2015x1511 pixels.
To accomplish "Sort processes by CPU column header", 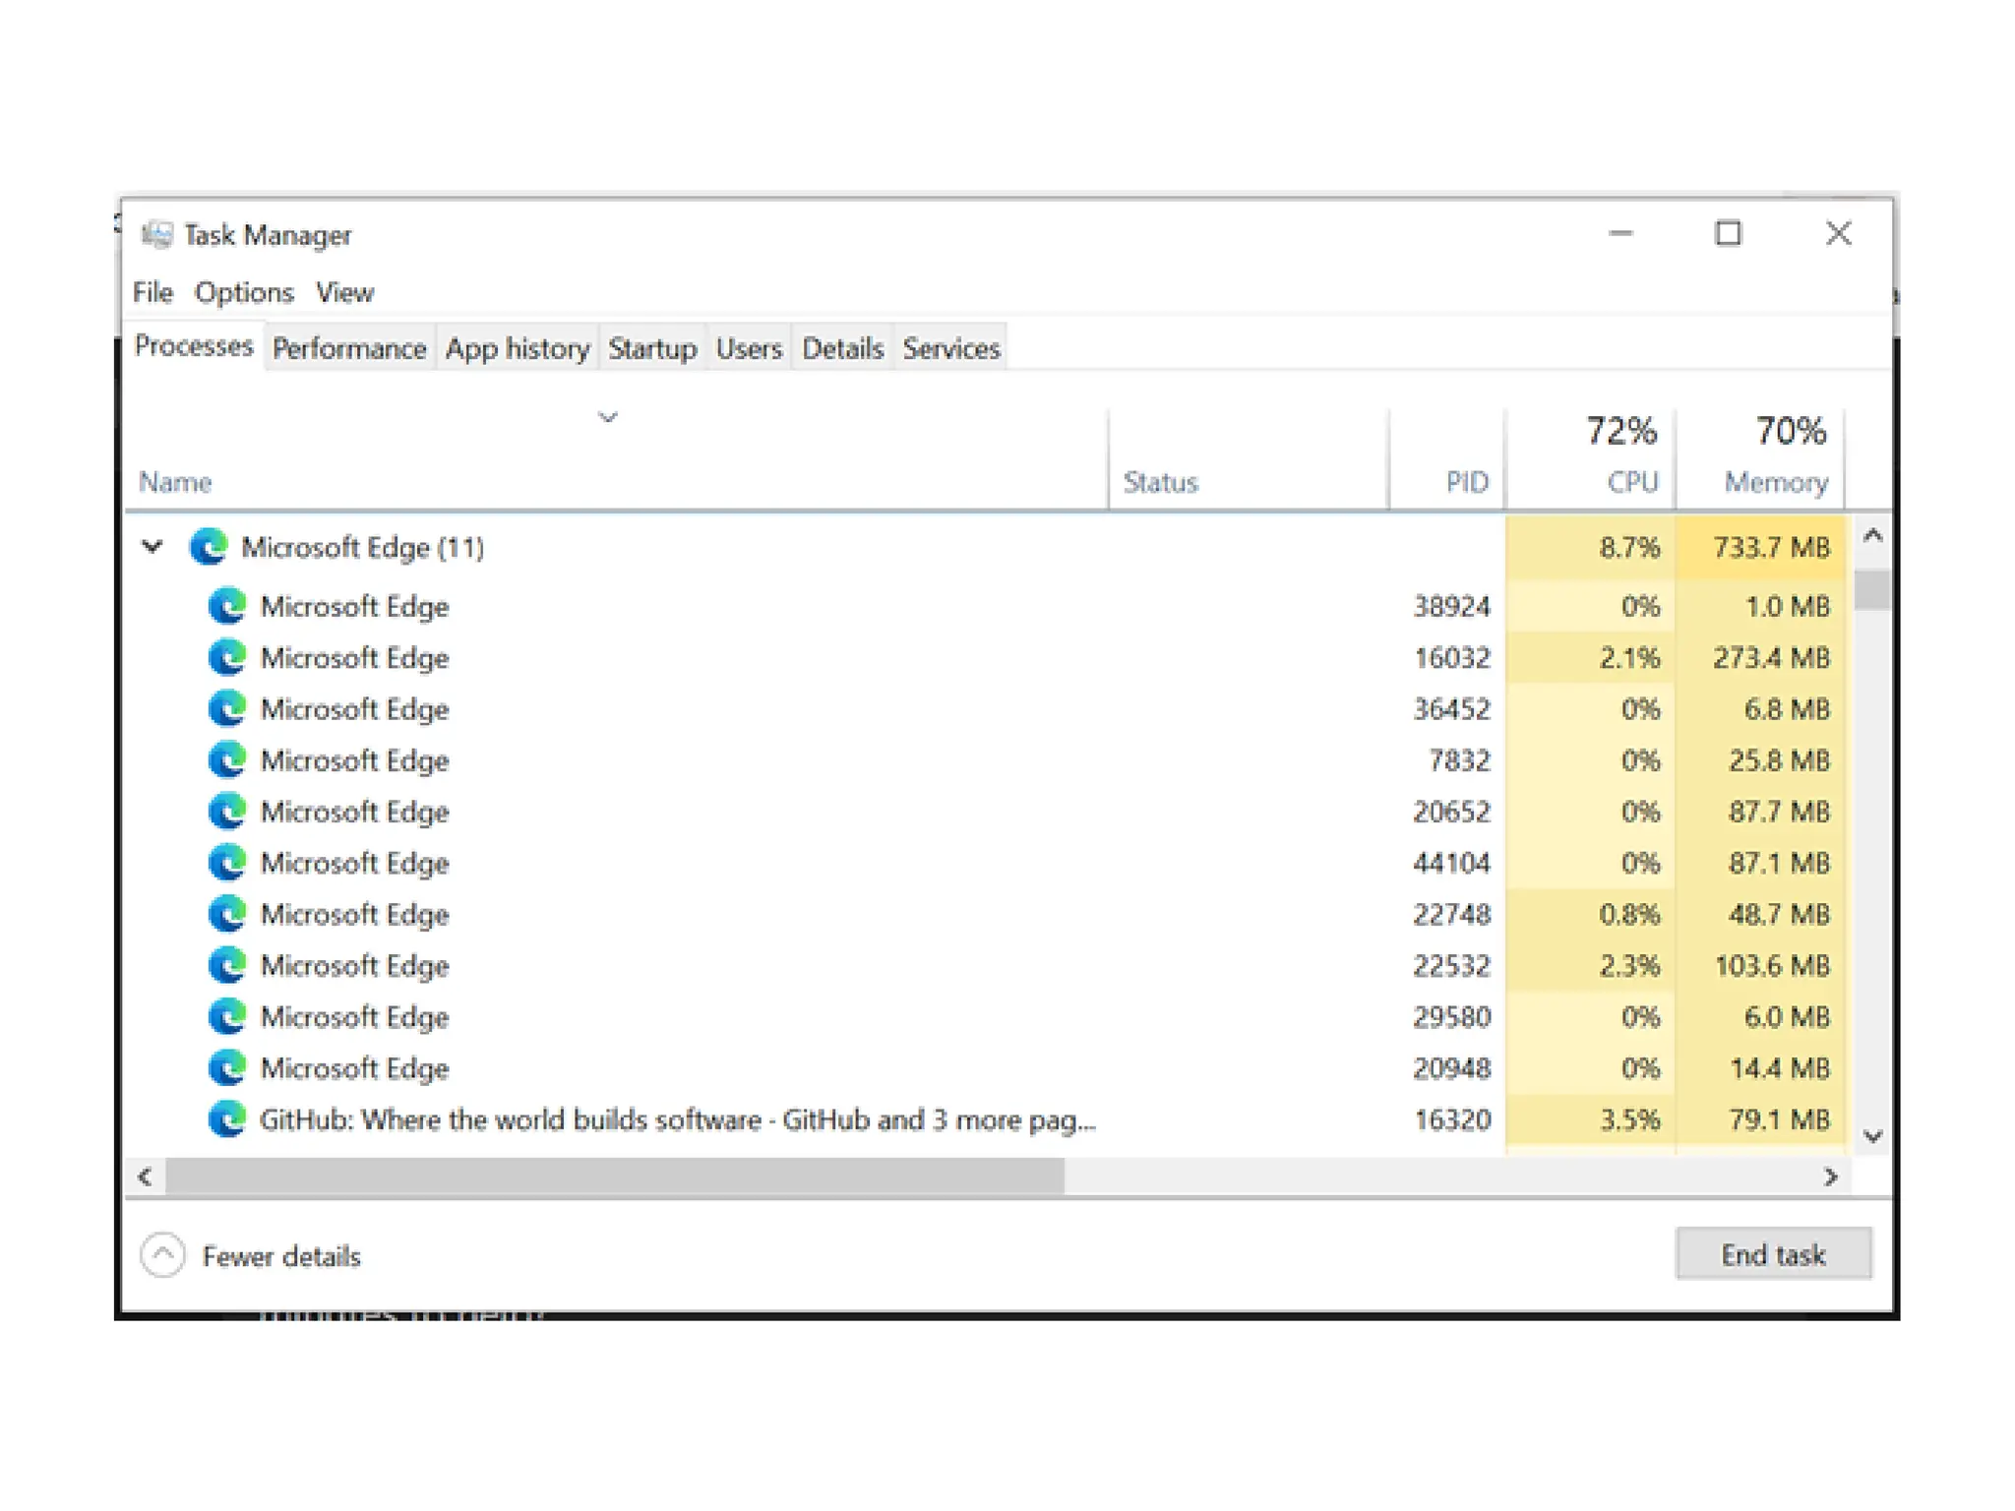I will [1631, 481].
